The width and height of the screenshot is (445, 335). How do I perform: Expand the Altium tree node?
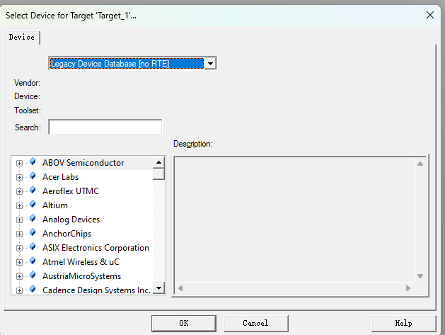pos(19,205)
